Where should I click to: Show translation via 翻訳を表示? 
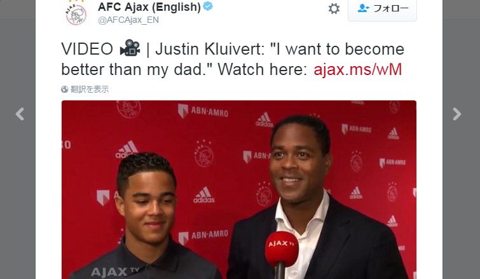(x=90, y=90)
